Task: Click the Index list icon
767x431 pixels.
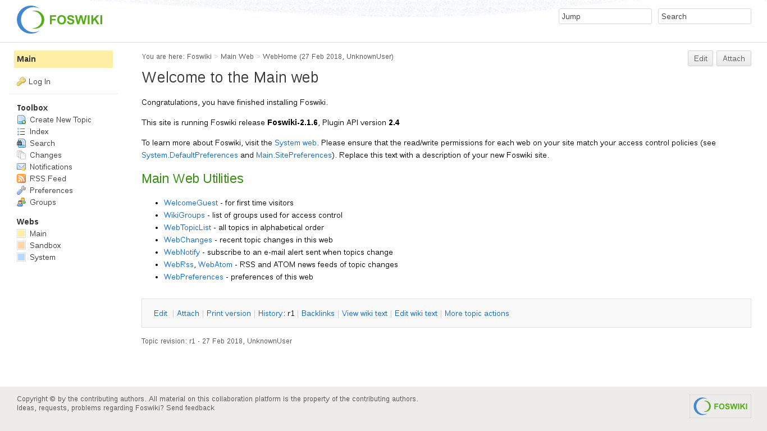Action: point(21,131)
